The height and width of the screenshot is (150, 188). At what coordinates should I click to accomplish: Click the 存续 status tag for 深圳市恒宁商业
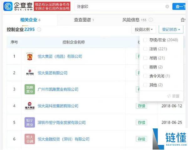pos(142,122)
